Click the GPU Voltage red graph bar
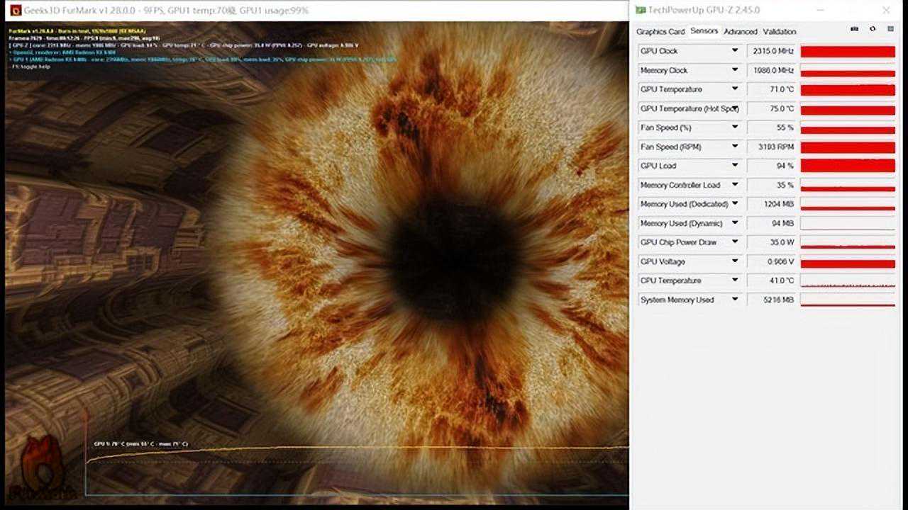This screenshot has height=510, width=908. (x=848, y=263)
